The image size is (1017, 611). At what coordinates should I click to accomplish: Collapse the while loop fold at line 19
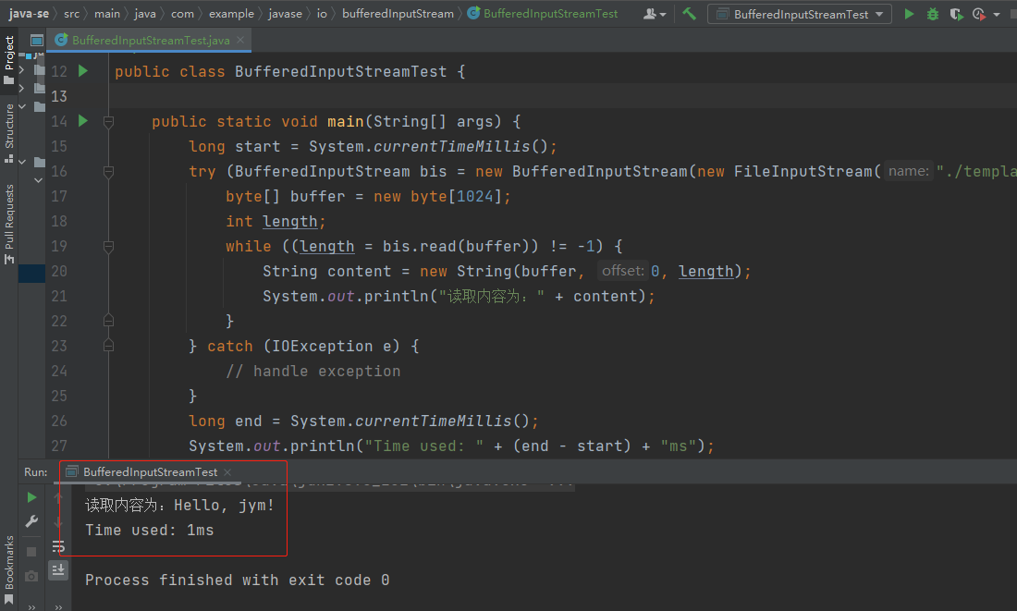(x=108, y=247)
